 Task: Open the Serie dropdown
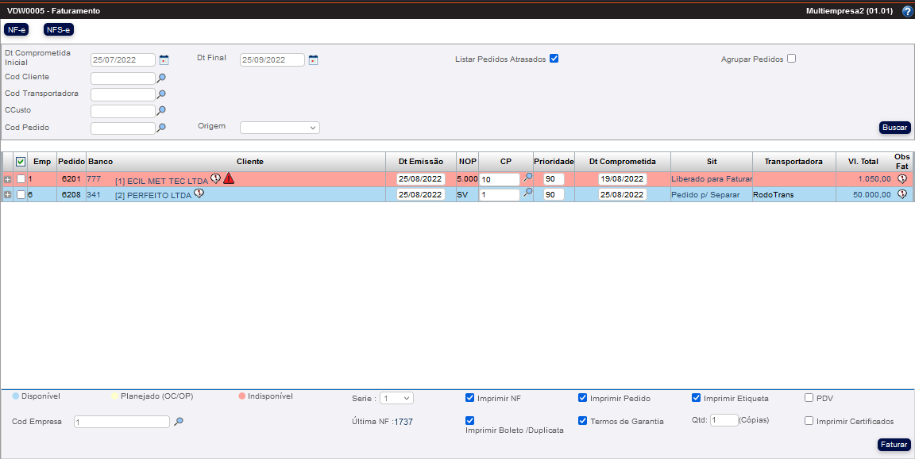396,398
